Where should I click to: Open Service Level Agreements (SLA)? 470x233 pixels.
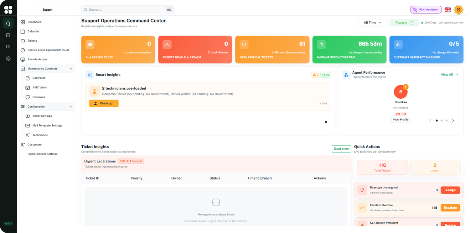(x=48, y=50)
